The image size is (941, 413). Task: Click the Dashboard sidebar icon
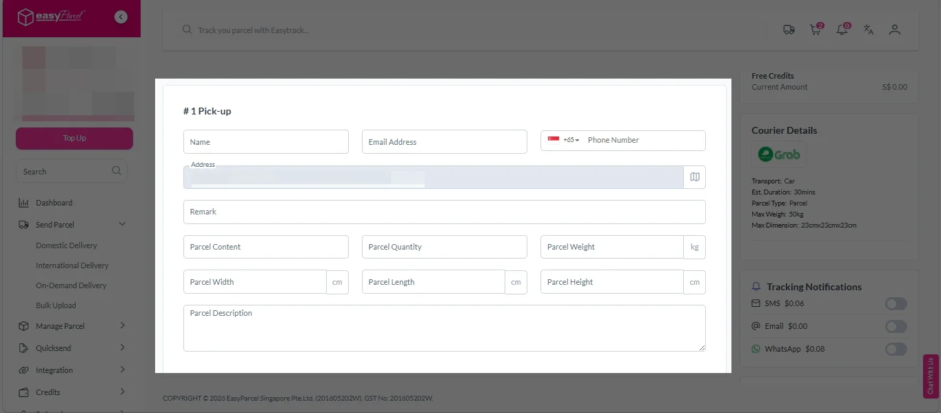pos(23,202)
